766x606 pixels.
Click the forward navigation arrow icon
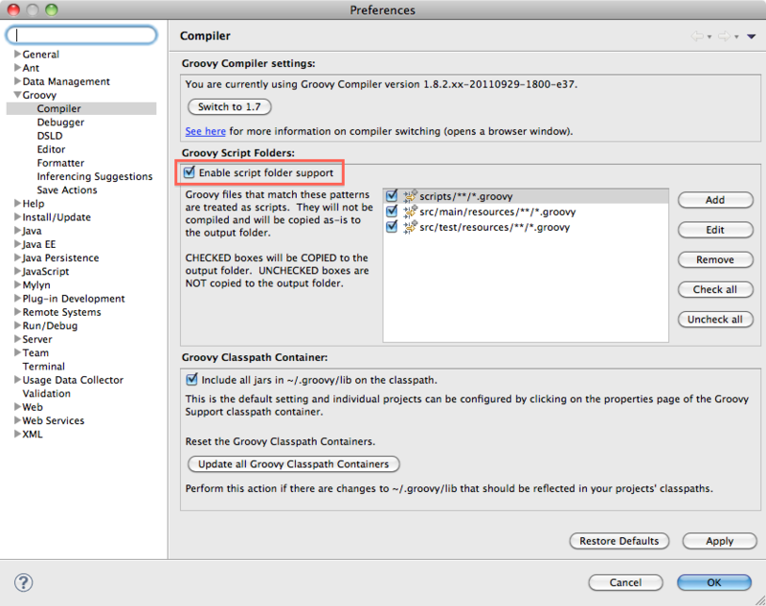coord(724,36)
